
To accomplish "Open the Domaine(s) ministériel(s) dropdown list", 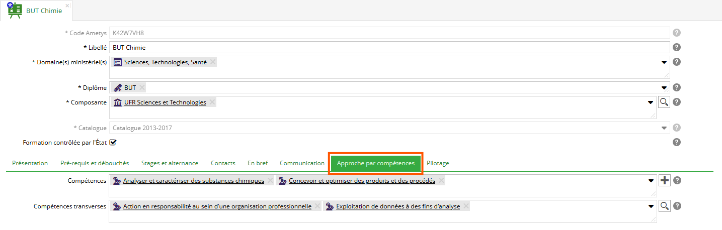I will [664, 62].
